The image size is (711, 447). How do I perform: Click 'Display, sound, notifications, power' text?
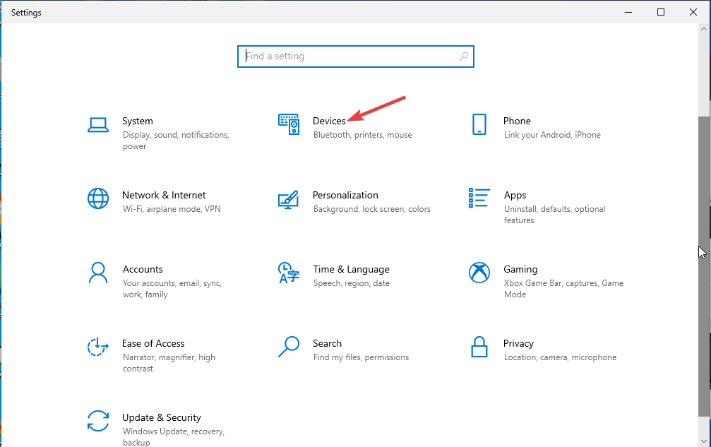[176, 141]
